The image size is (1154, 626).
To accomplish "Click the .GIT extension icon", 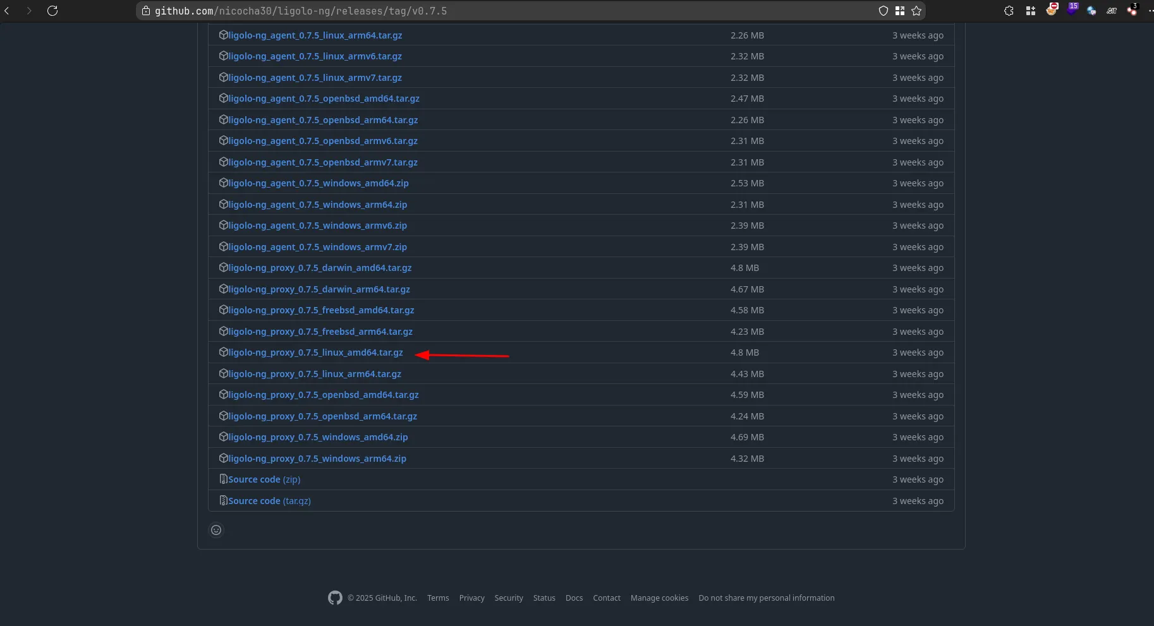I will click(1112, 11).
